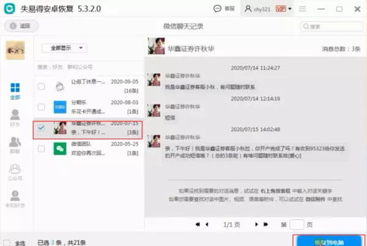Check the 让很丁休息 conversation checkbox
367x246 pixels.
41,87
